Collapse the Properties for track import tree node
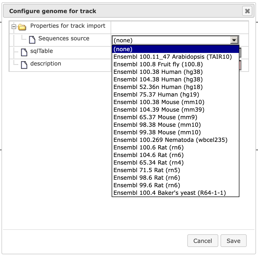Image resolution: width=258 pixels, height=255 pixels. pyautogui.click(x=14, y=26)
